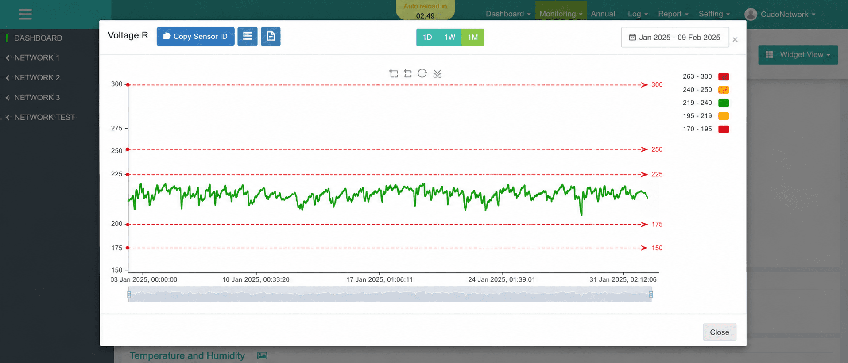Click the CudoNetwork user avatar icon
This screenshot has width=848, height=363.
tap(751, 14)
